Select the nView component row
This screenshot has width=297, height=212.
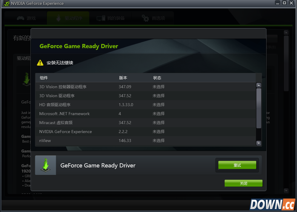click(x=145, y=141)
